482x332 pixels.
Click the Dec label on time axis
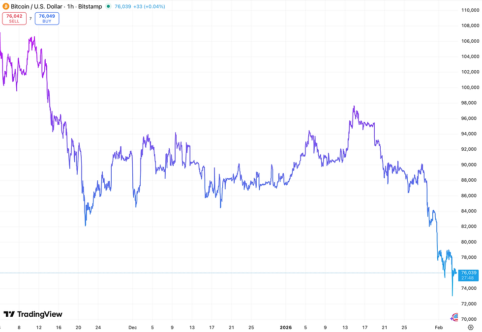click(x=132, y=328)
